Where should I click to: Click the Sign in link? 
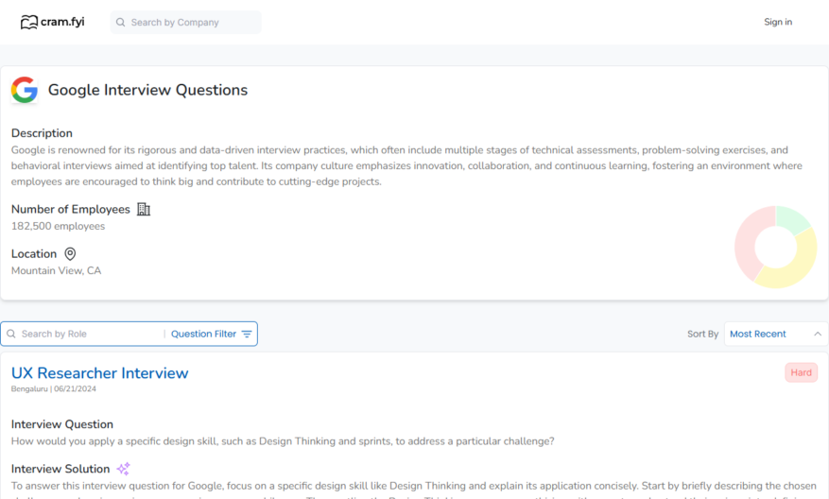pos(778,22)
